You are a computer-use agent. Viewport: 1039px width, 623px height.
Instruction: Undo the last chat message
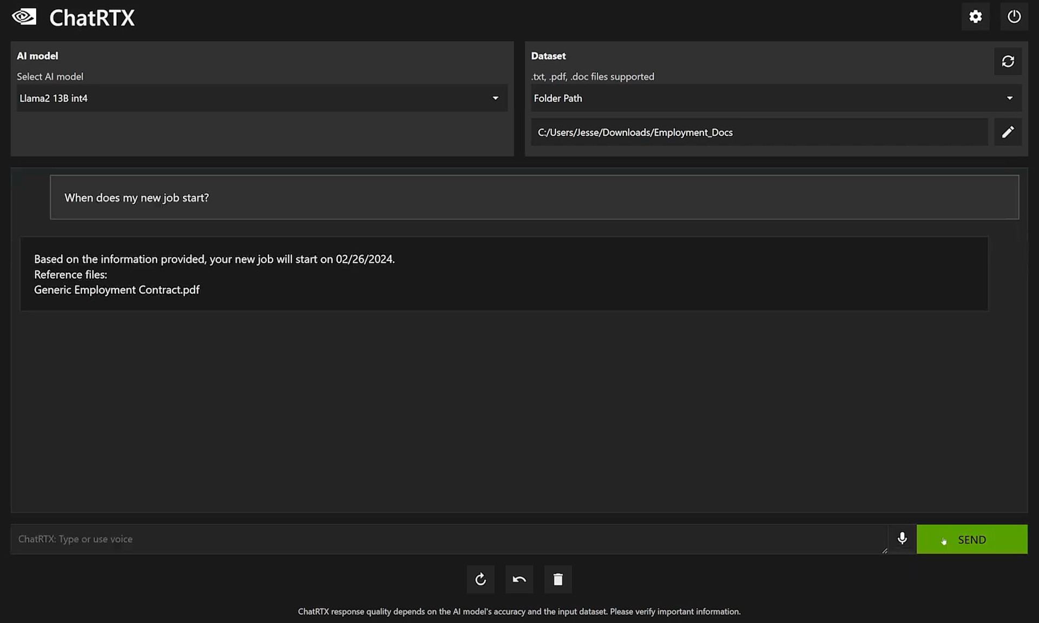519,580
